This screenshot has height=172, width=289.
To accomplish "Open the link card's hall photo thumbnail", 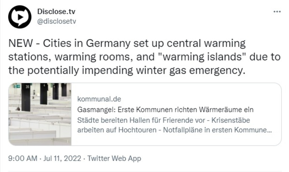I will point(40,114).
